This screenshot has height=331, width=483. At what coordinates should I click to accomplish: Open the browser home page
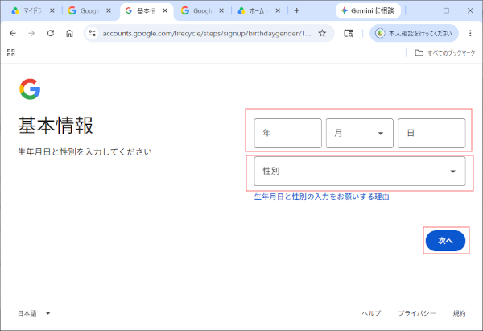(x=69, y=33)
